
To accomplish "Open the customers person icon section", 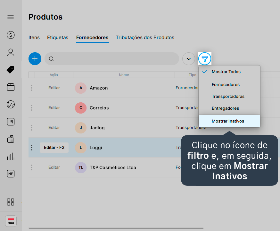I will 11,52.
